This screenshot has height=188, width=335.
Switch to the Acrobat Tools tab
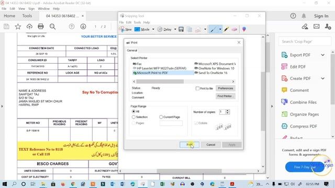(x=27, y=16)
